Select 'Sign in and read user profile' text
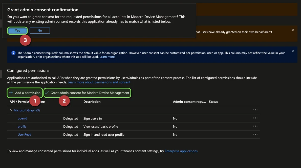 tap(104, 135)
